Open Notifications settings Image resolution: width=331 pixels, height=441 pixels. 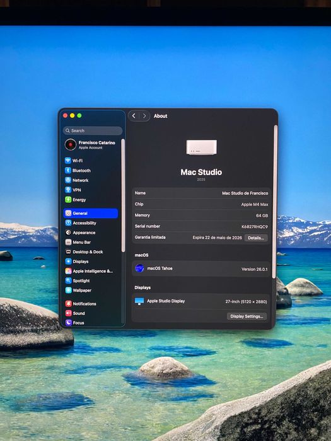coord(81,304)
